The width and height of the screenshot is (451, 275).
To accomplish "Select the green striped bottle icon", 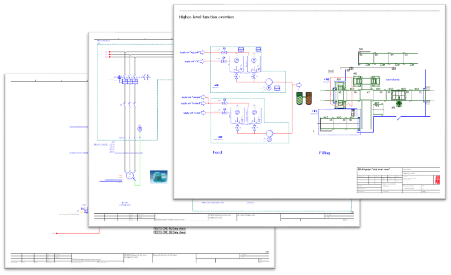I will [300, 99].
